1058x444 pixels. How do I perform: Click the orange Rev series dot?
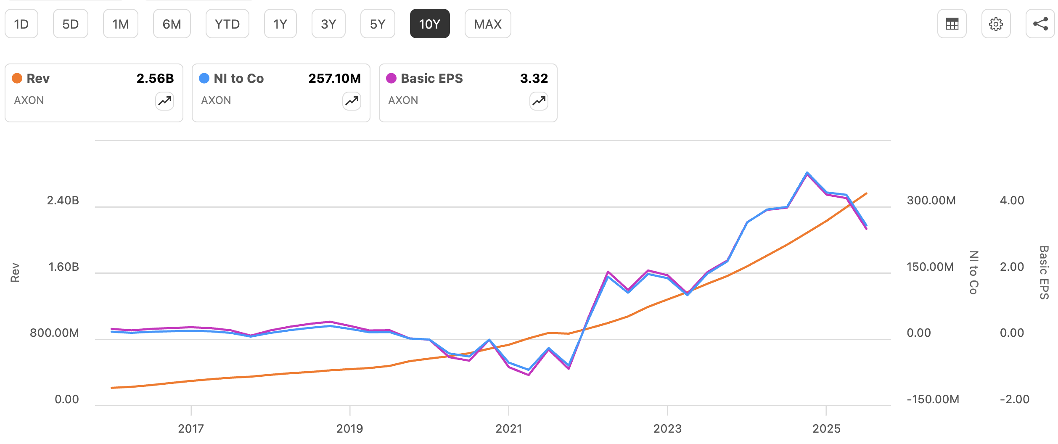(x=16, y=78)
